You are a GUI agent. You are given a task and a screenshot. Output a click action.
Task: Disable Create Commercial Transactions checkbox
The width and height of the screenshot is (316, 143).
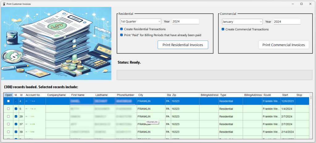pos(223,29)
